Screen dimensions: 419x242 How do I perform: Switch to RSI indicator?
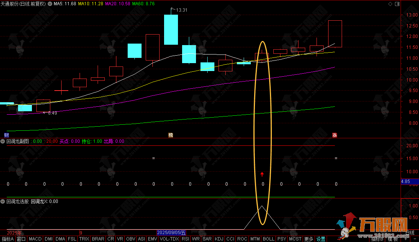pyautogui.click(x=185, y=239)
